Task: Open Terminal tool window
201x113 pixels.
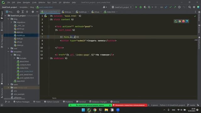Action: point(81,102)
